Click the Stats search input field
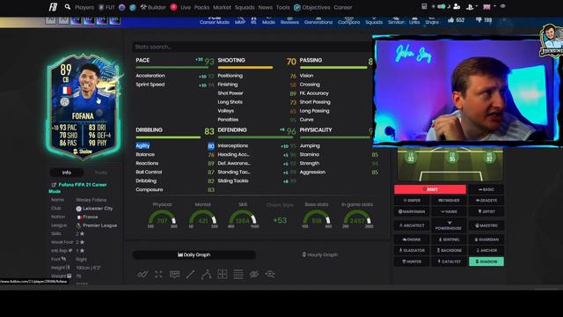This screenshot has width=563, height=317. click(252, 47)
